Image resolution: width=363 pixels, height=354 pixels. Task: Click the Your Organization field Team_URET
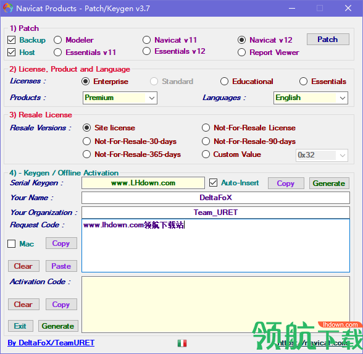[x=215, y=213]
